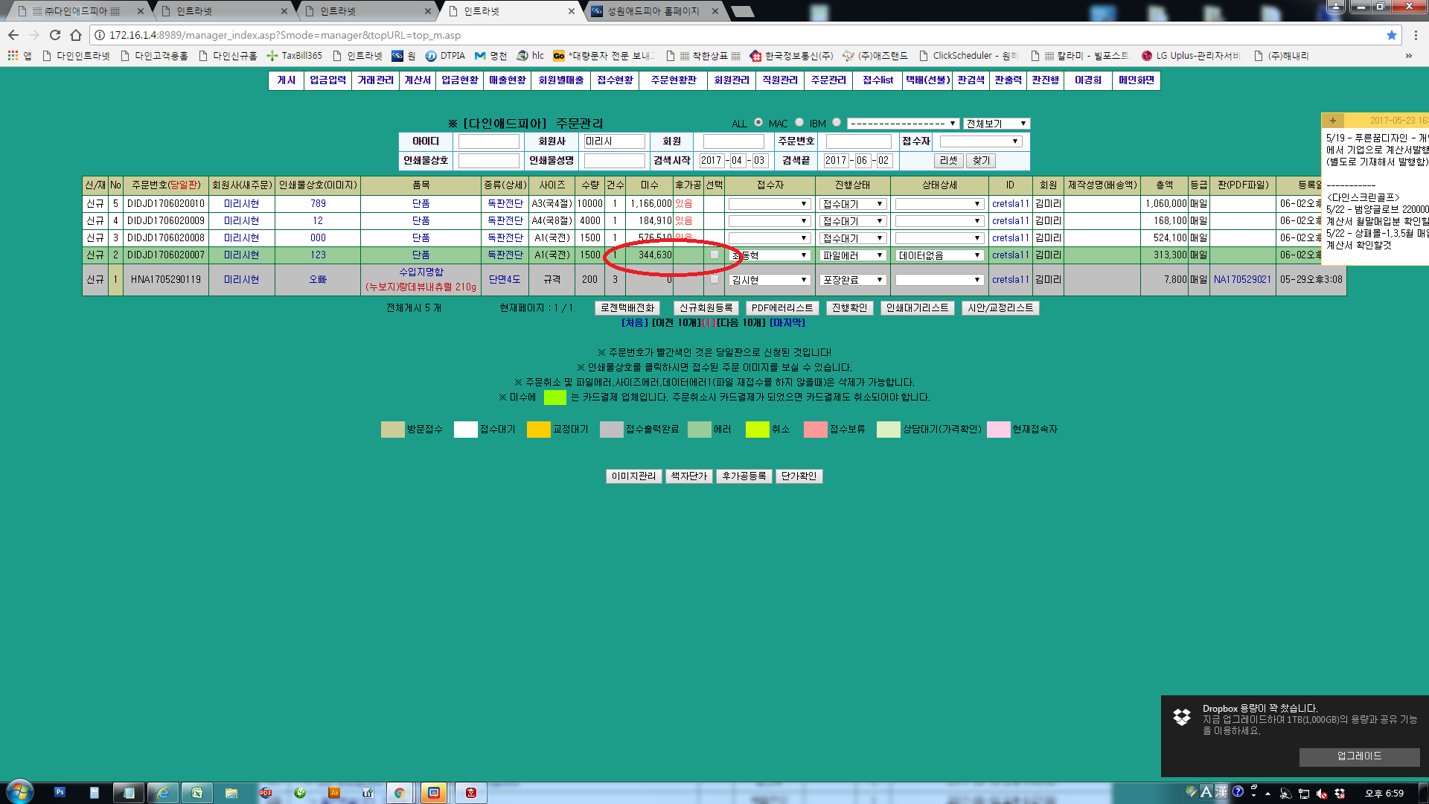This screenshot has width=1429, height=804.
Task: Reload the page with browser refresh icon
Action: (x=54, y=35)
